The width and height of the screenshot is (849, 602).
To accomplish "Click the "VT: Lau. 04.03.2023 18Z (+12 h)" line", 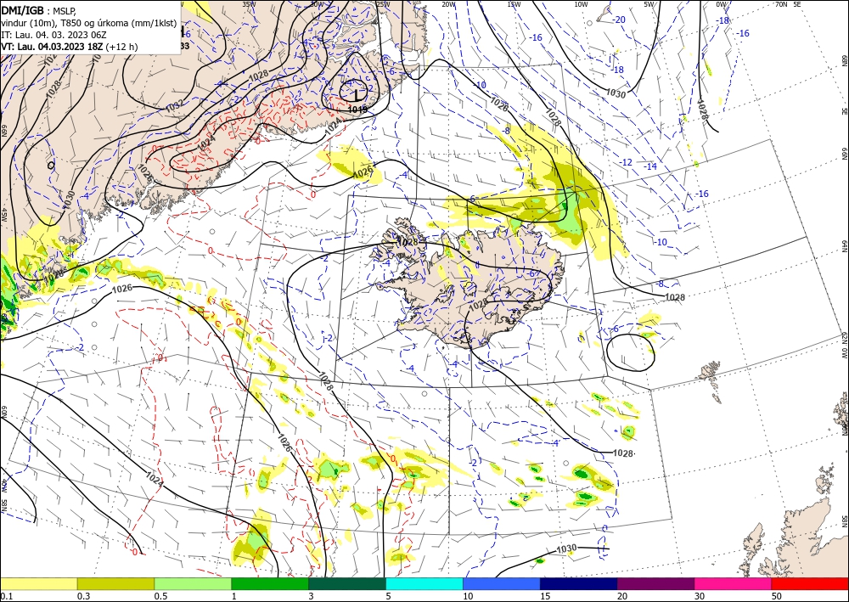I will pyautogui.click(x=70, y=47).
